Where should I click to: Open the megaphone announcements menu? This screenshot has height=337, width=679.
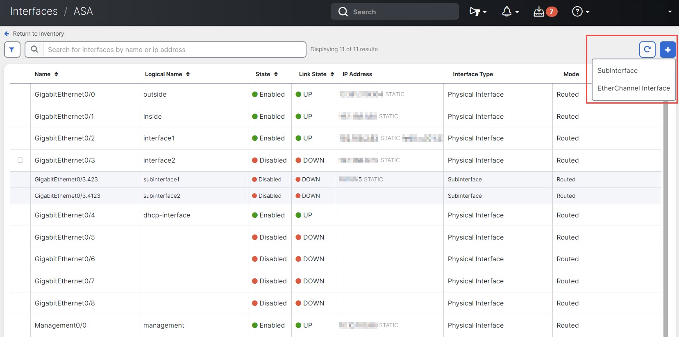[477, 12]
